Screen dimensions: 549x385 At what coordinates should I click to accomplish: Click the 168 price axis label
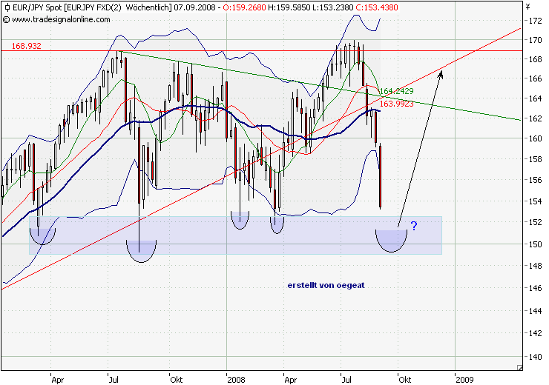[x=535, y=59]
